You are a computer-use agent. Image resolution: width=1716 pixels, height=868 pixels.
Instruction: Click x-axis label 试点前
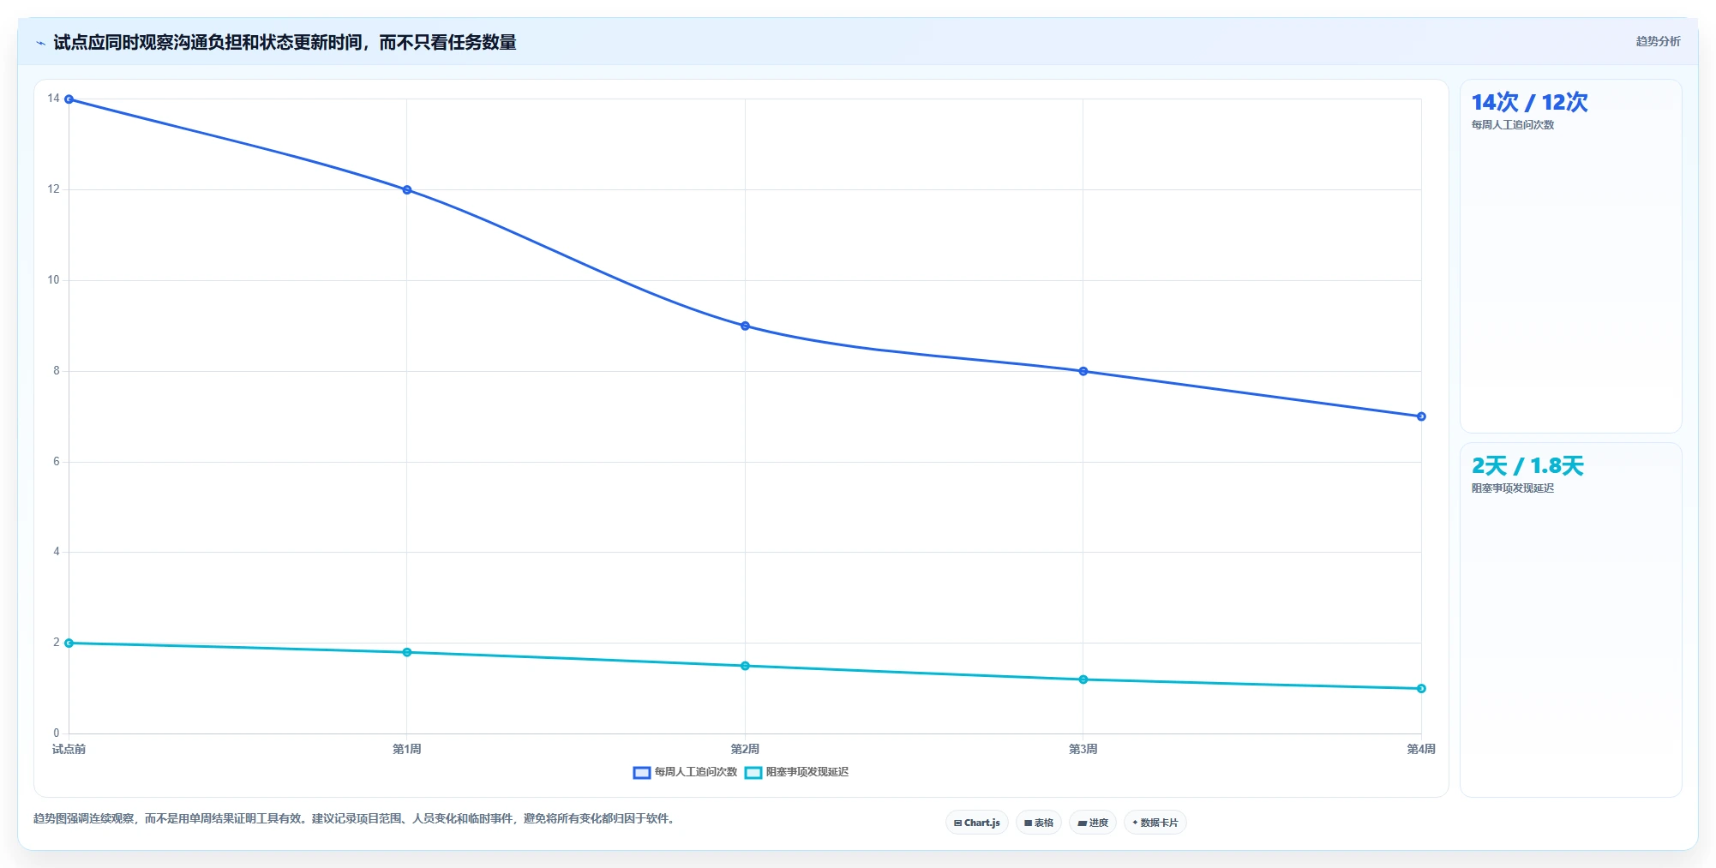click(x=69, y=749)
